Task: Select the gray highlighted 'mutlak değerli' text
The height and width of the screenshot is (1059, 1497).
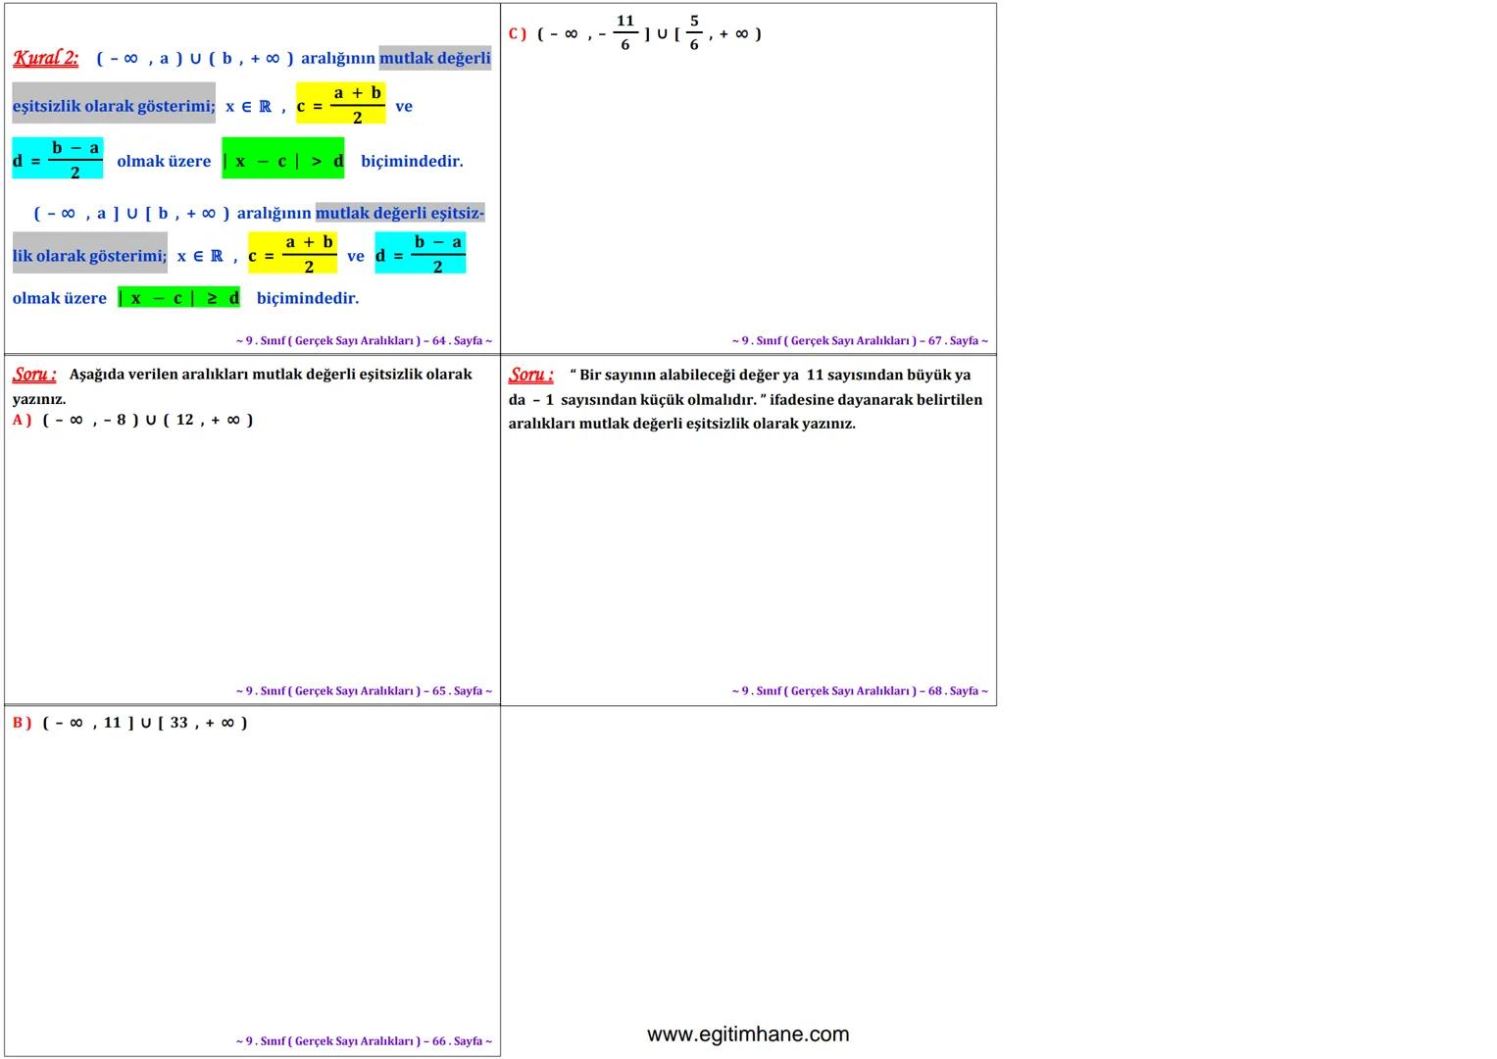Action: coord(435,58)
